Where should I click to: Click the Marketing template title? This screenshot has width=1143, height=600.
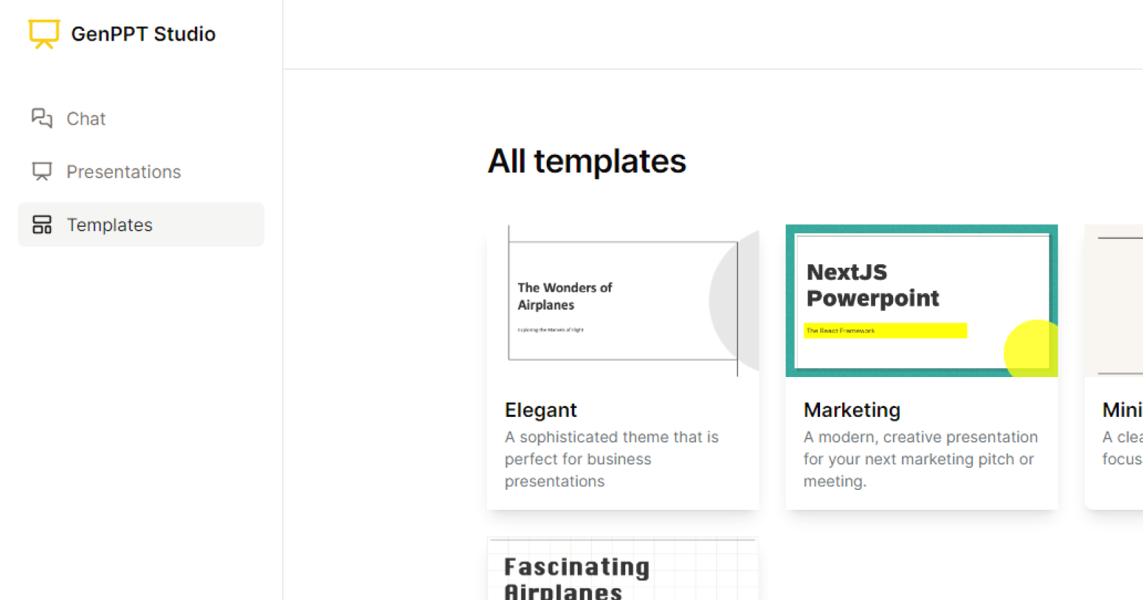coord(852,410)
